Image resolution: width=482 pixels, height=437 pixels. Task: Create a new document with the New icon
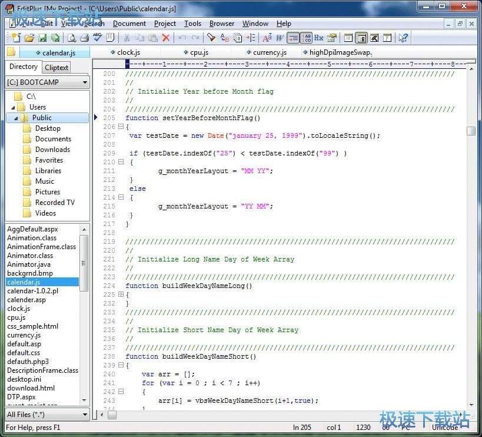pos(15,38)
